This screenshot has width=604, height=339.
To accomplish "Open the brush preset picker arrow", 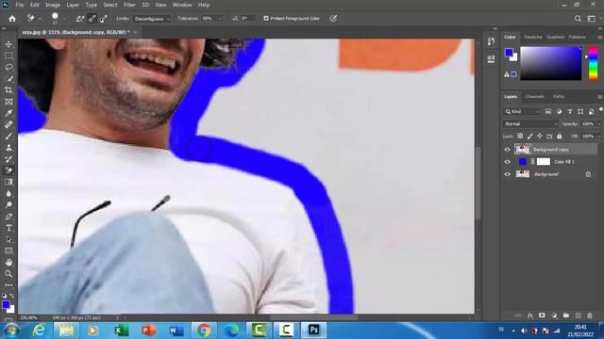I will coord(64,19).
